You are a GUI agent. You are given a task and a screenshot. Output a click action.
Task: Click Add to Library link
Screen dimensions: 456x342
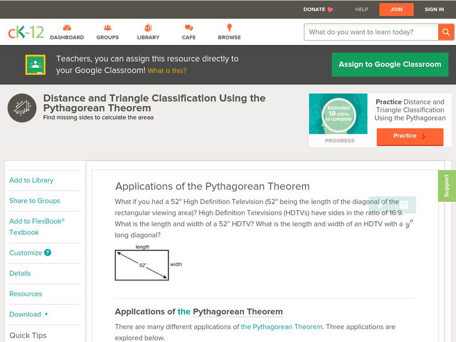[31, 180]
